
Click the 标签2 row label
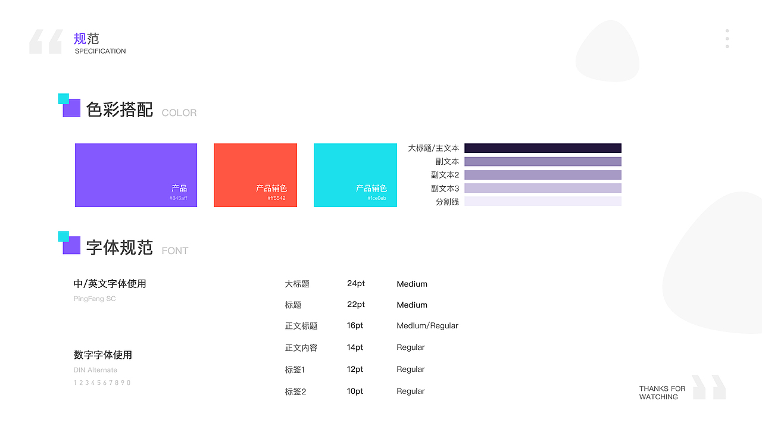295,392
